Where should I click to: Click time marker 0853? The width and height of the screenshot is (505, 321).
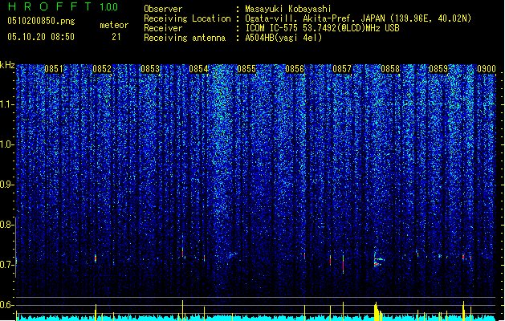pyautogui.click(x=150, y=69)
